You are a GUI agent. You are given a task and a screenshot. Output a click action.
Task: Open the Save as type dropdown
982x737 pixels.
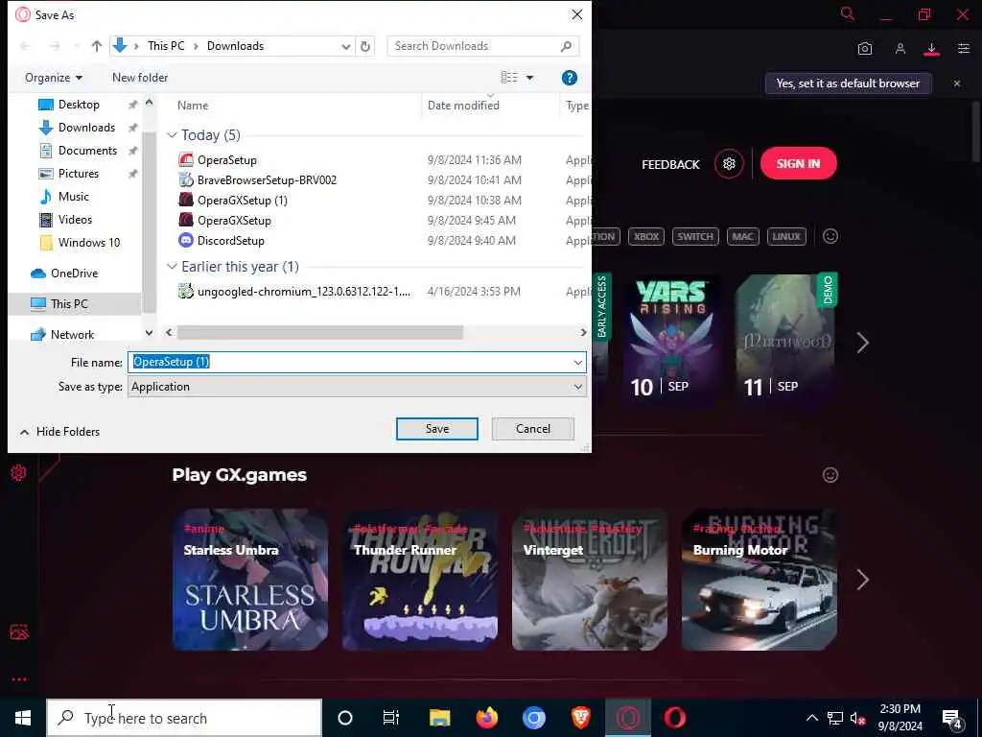click(357, 387)
